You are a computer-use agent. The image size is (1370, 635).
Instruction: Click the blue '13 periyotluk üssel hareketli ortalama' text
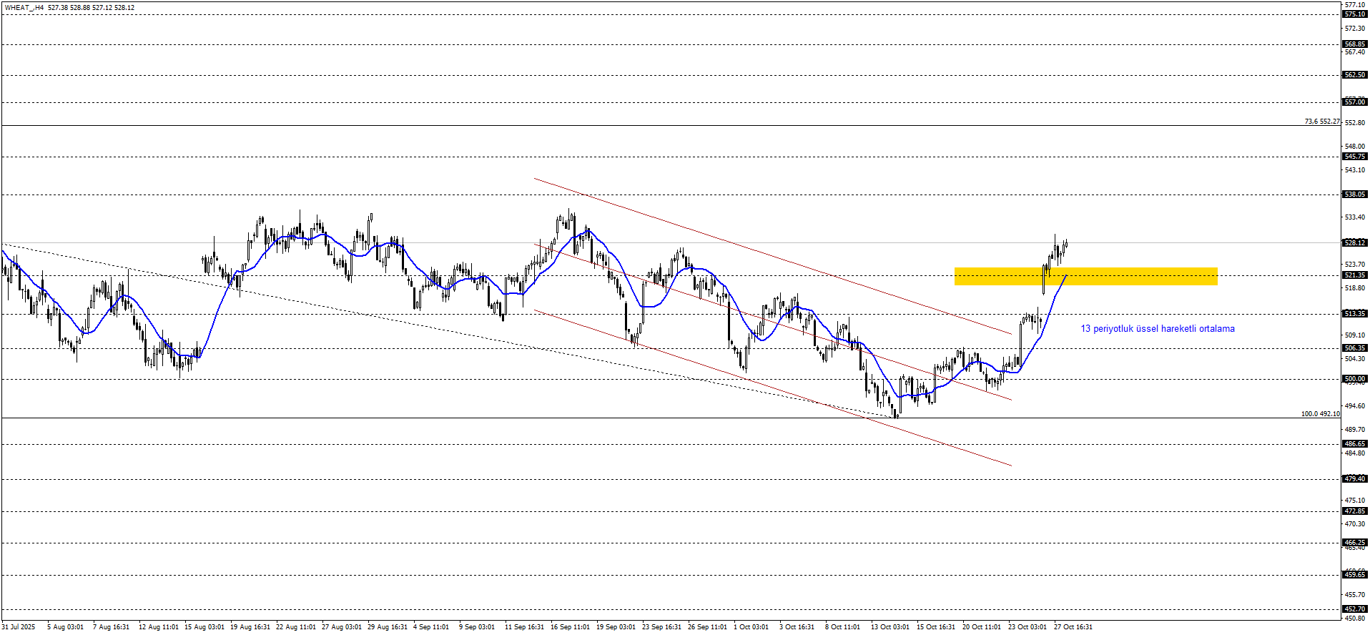coord(1157,329)
